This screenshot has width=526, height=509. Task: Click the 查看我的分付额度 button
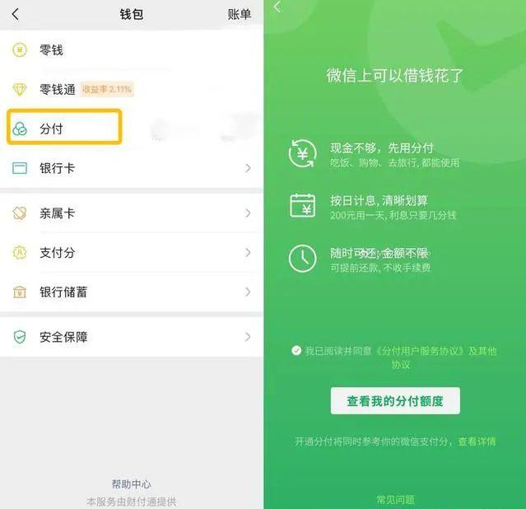[395, 400]
